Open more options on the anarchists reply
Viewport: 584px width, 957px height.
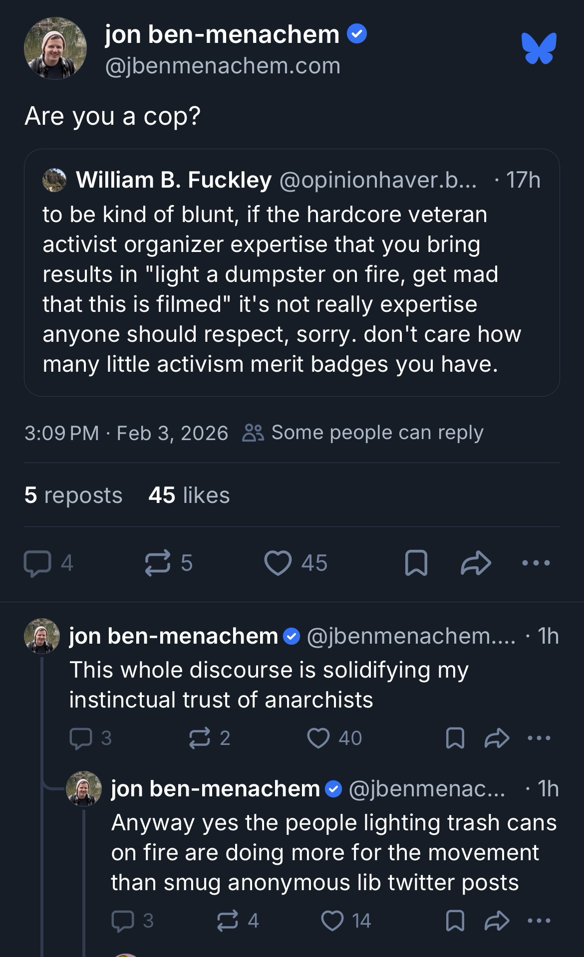tap(539, 738)
